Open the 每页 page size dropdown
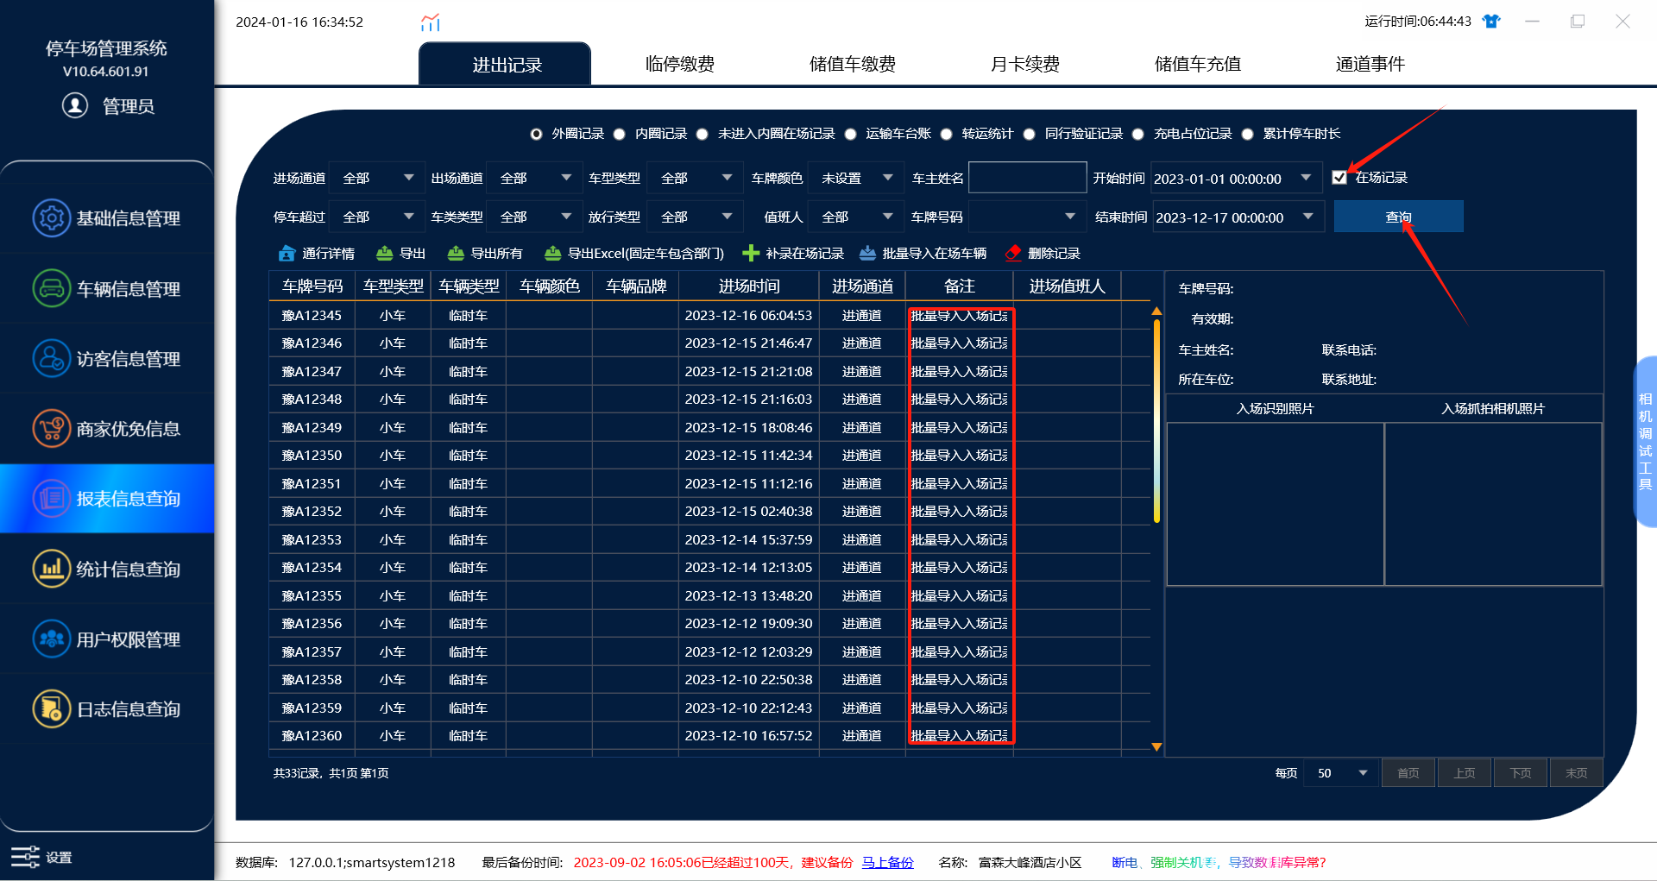Screen dimensions: 1657x881 tap(1341, 773)
